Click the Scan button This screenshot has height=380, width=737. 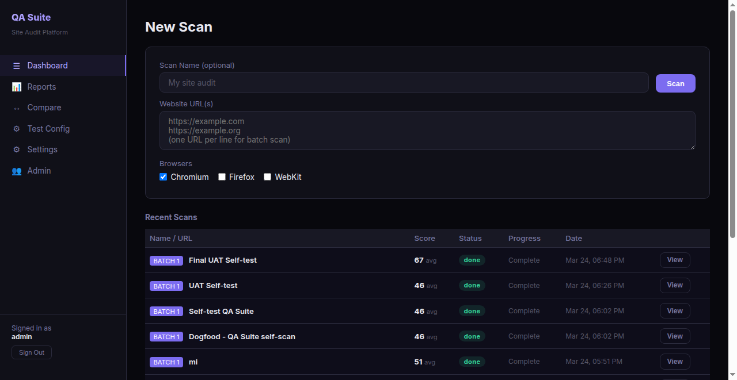click(x=675, y=83)
